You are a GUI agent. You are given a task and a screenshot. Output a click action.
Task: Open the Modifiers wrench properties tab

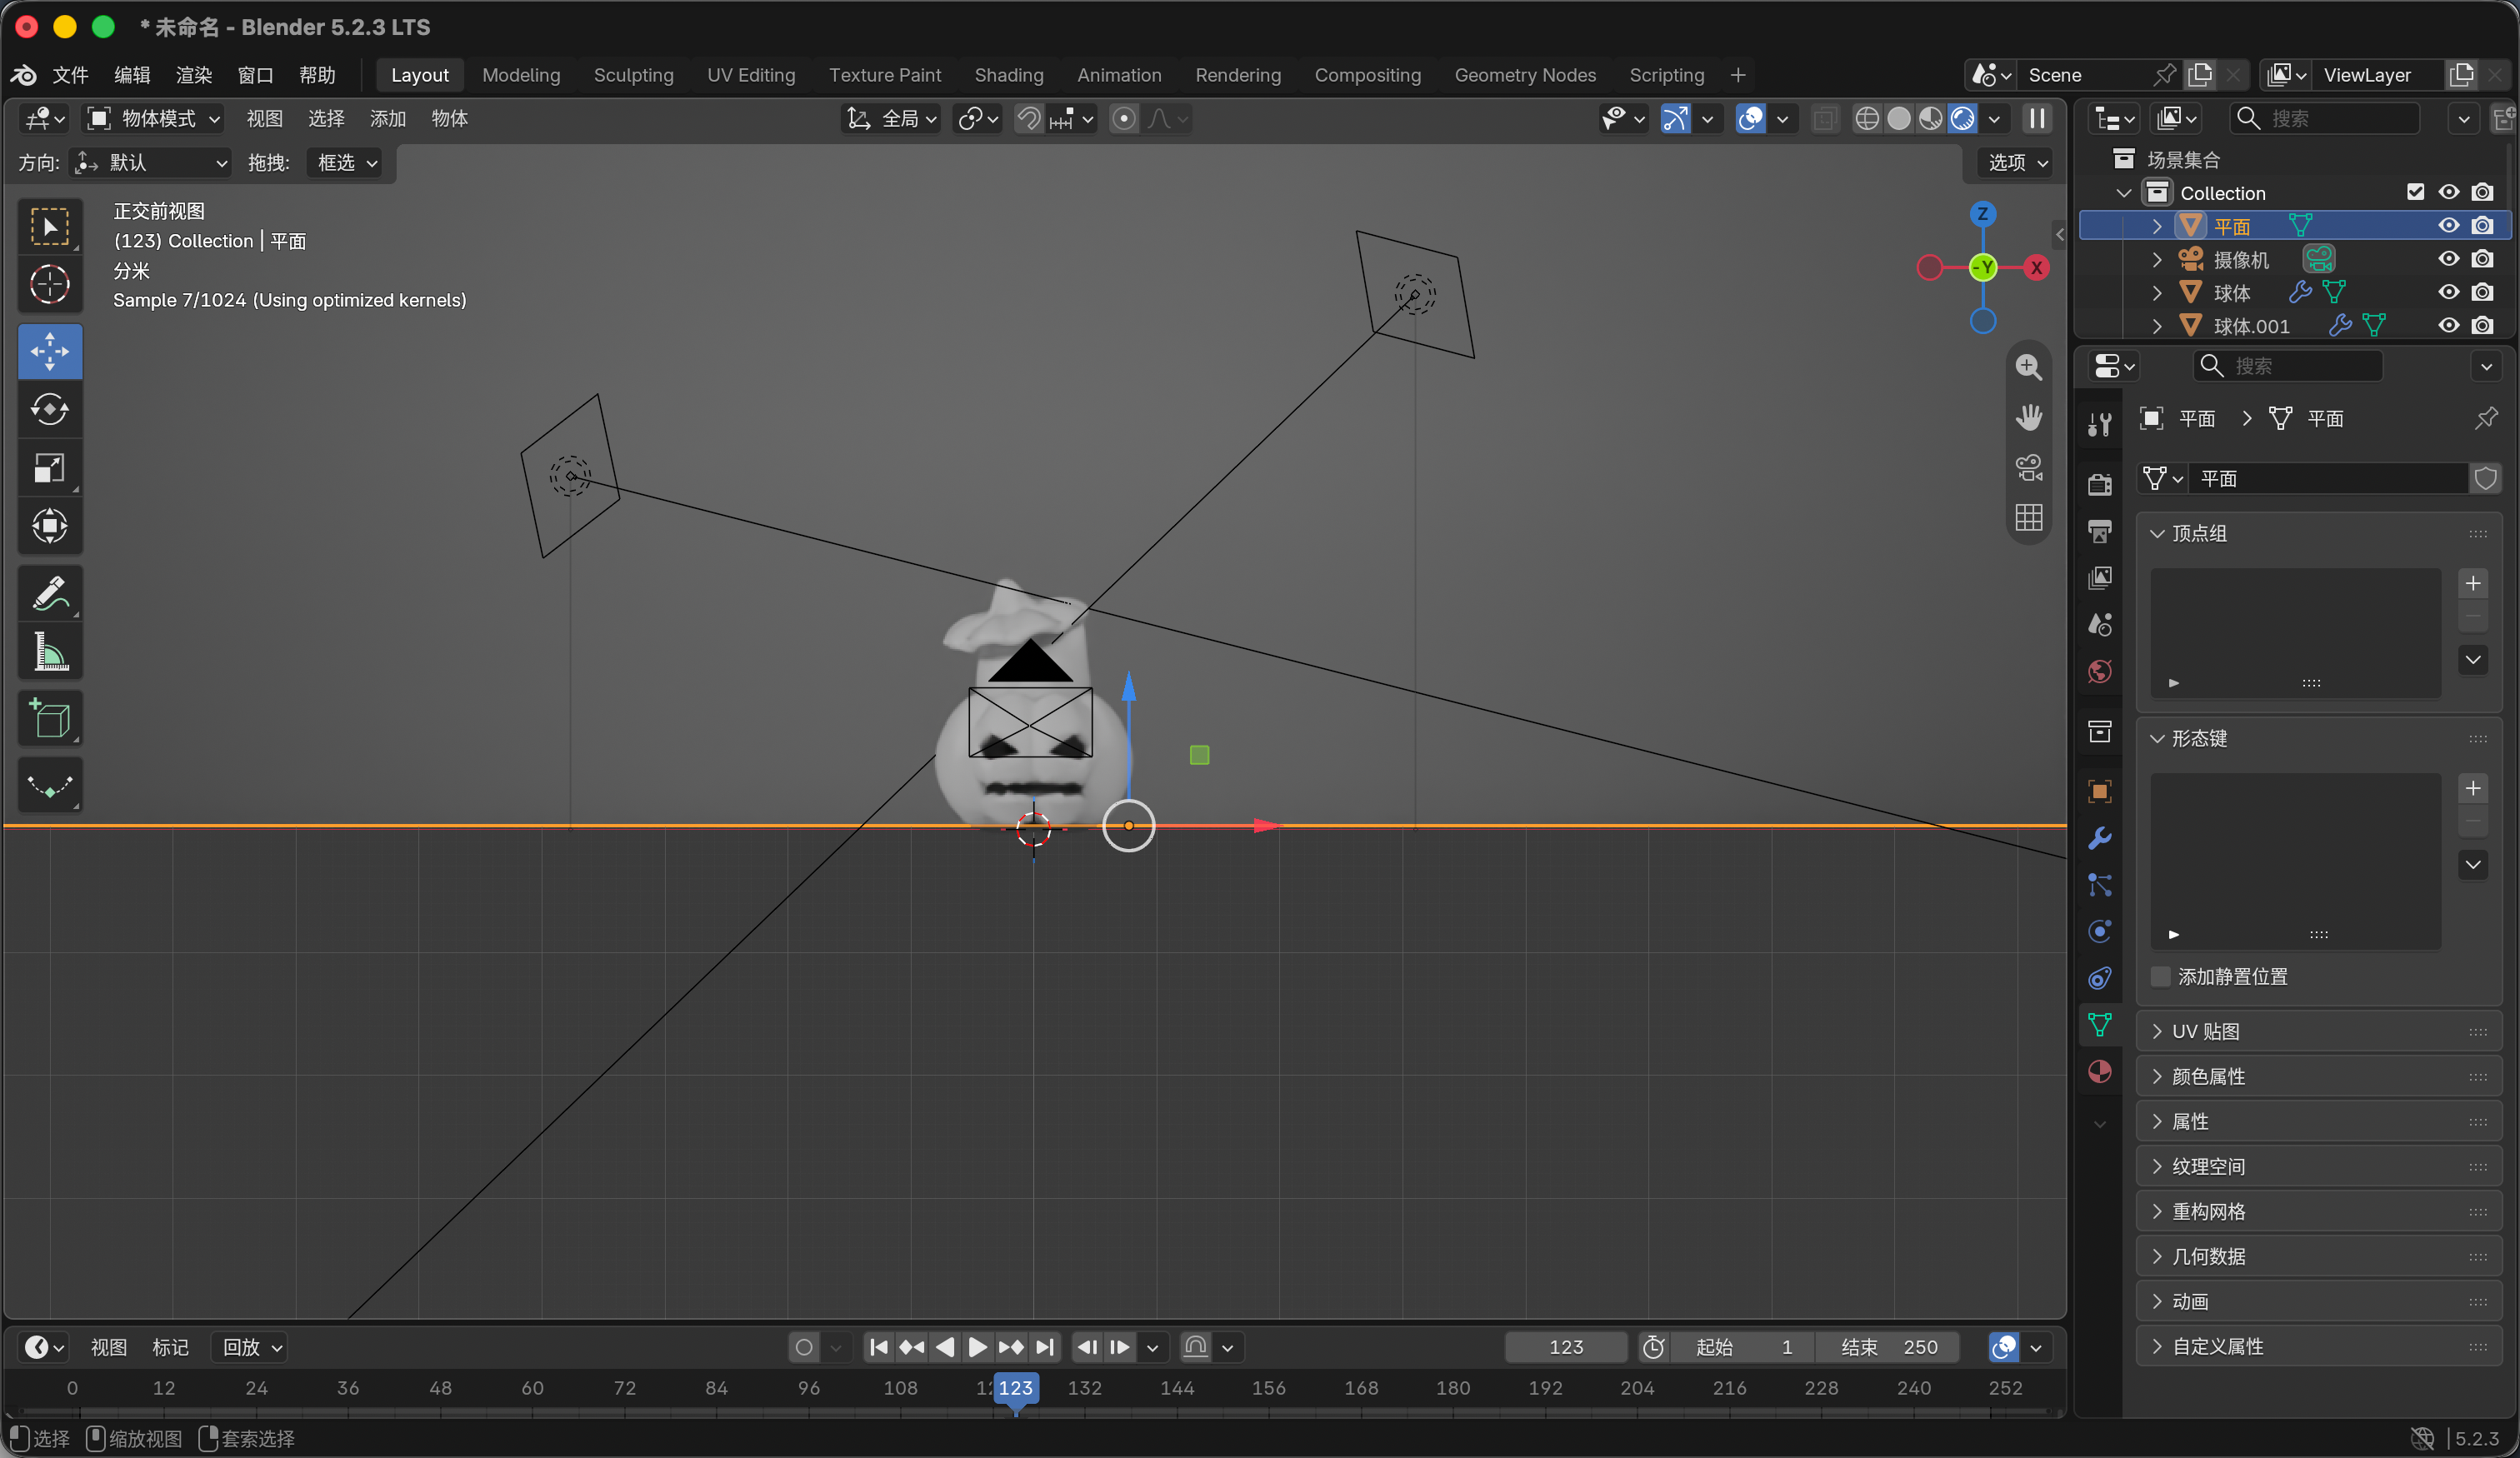(x=2100, y=838)
